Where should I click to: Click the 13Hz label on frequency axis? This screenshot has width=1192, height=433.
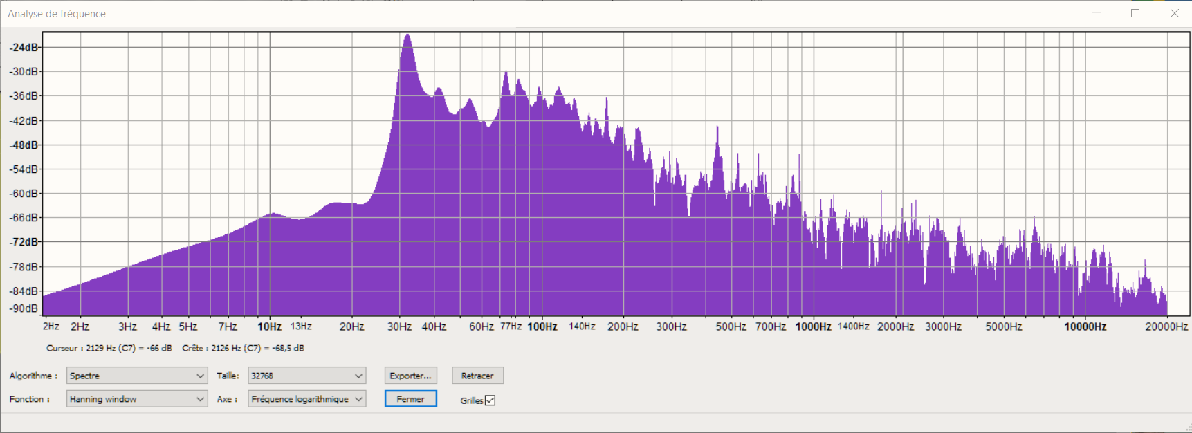pyautogui.click(x=301, y=326)
